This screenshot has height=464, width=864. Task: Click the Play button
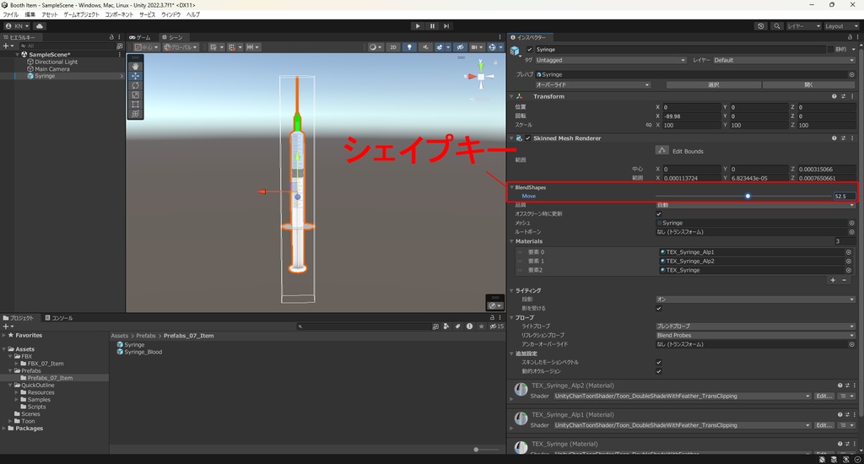tap(418, 26)
